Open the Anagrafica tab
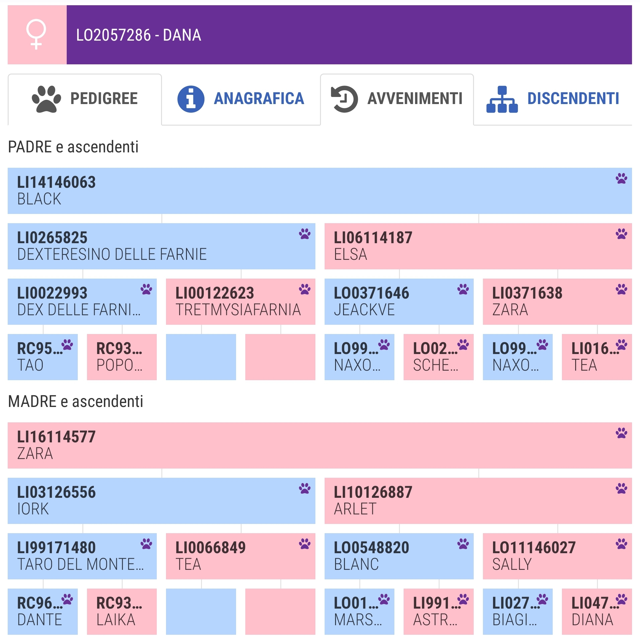Viewport: 640px width, 640px height. point(241,99)
